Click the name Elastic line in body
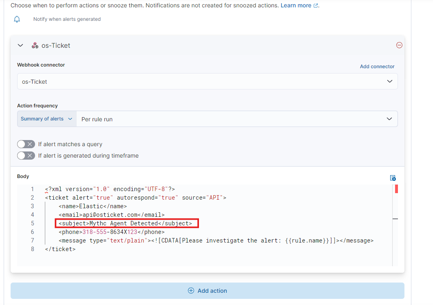Image resolution: width=433 pixels, height=305 pixels. point(93,206)
